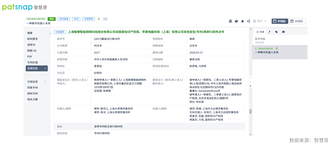Screen dimensions: 331x146
Task: Click the 判决书 document type value
Action: pyautogui.click(x=98, y=46)
